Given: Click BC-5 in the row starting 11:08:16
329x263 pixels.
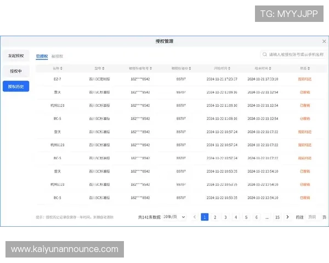Looking at the screenshot, I should coord(57,119).
